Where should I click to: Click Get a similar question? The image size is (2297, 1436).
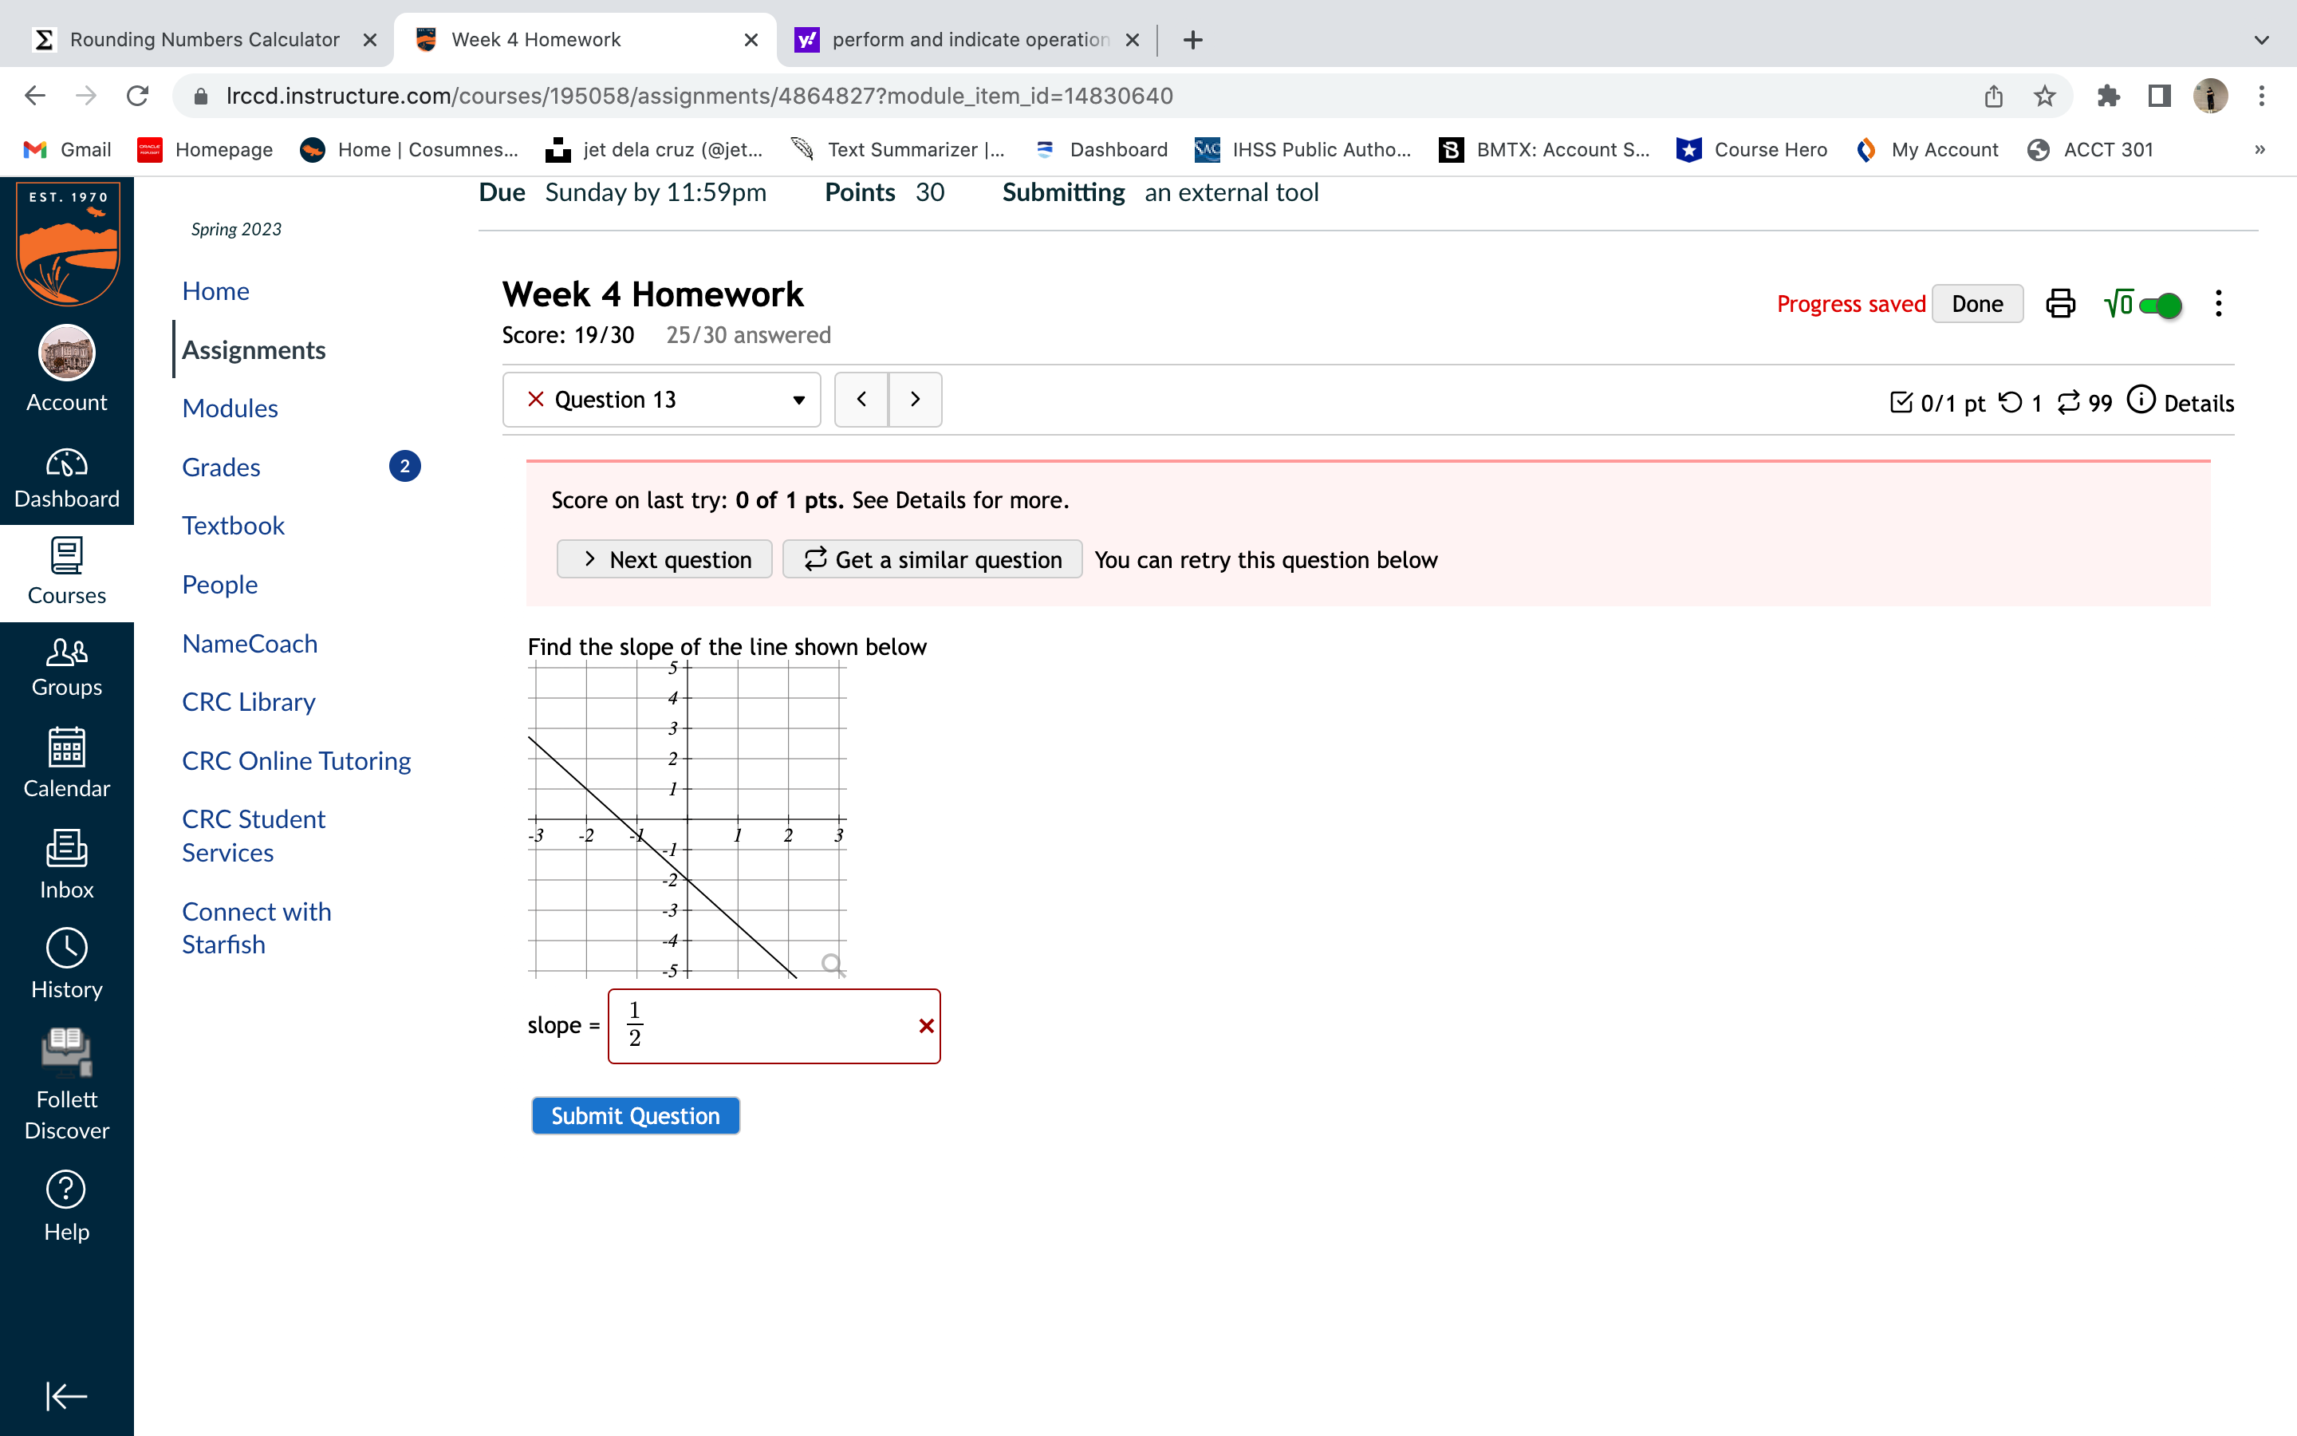pos(932,559)
